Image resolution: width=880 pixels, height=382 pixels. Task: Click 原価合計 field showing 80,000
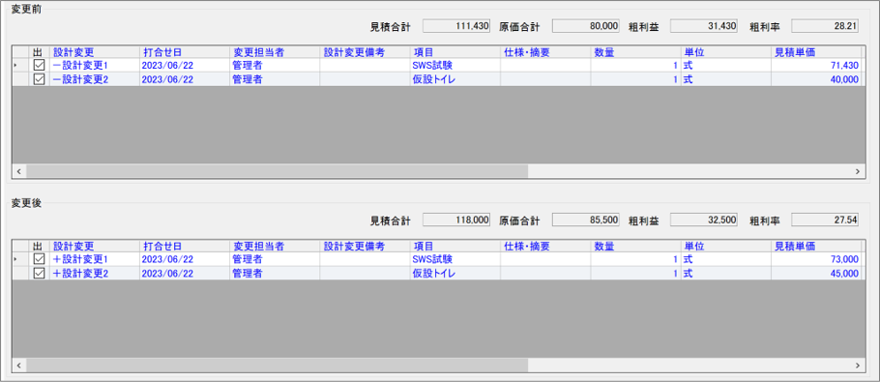click(586, 26)
